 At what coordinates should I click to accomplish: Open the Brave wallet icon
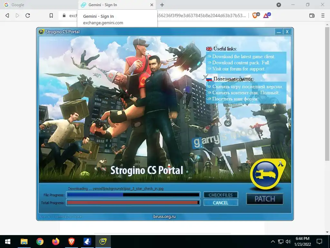tap(312, 15)
